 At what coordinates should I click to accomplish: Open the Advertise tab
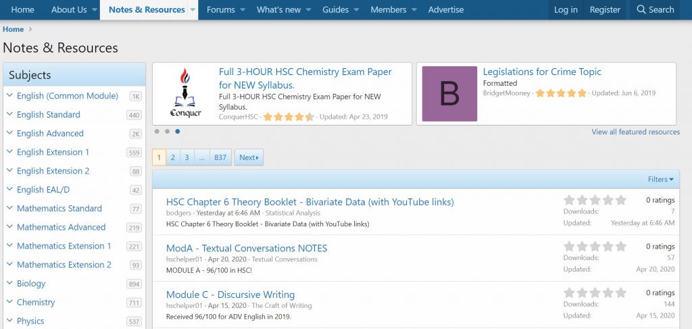pyautogui.click(x=446, y=9)
